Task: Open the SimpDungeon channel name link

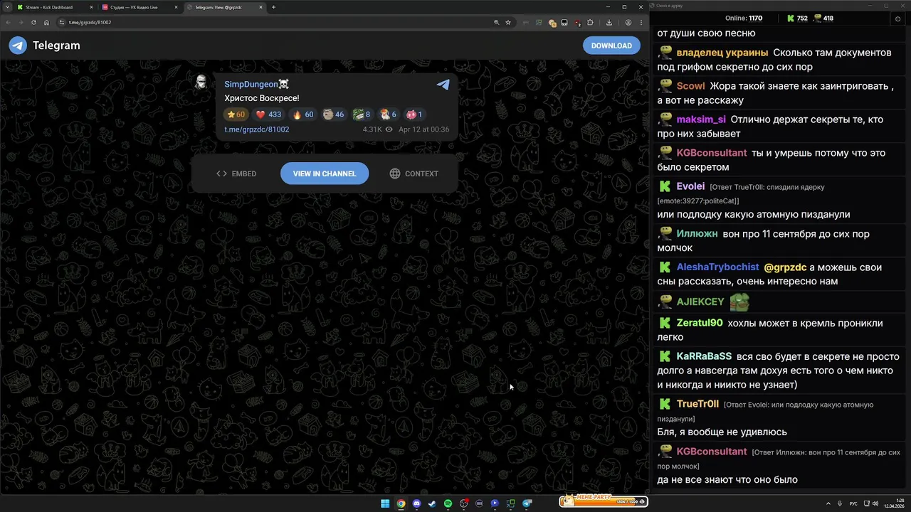Action: (x=256, y=84)
